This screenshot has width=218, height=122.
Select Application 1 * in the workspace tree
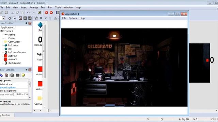tap(8, 27)
